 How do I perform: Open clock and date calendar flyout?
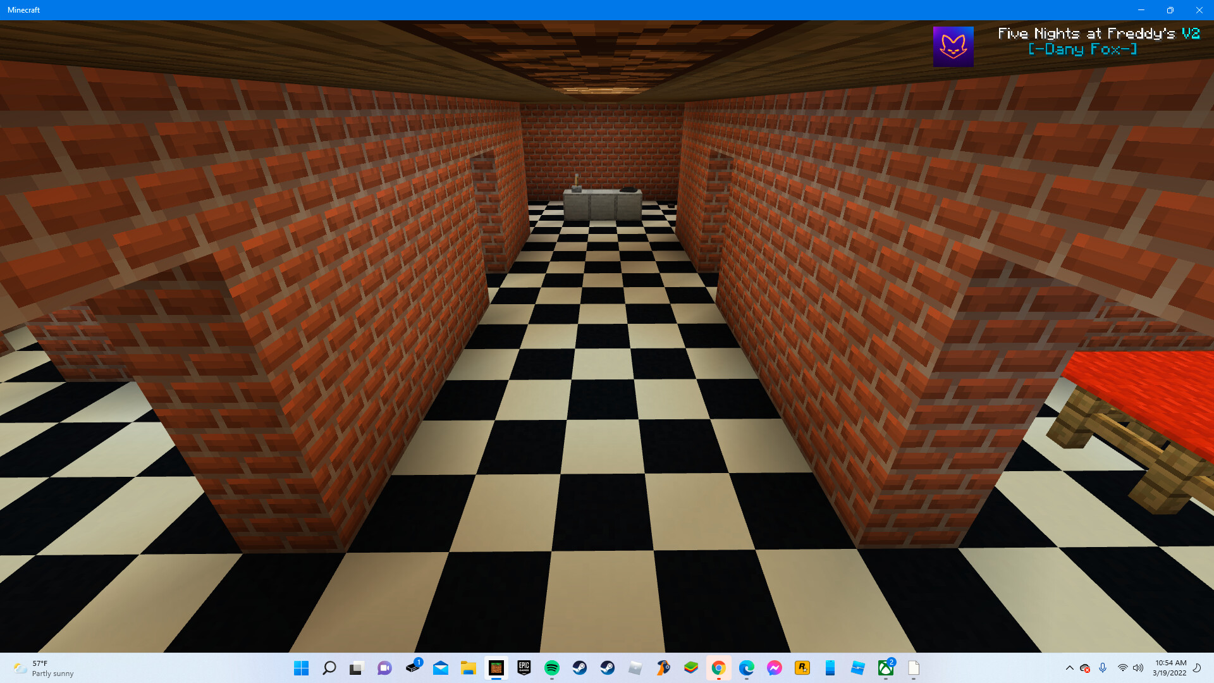1170,668
